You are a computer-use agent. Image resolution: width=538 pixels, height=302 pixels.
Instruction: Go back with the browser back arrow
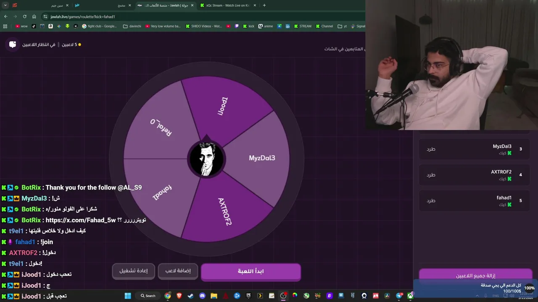pyautogui.click(x=5, y=17)
